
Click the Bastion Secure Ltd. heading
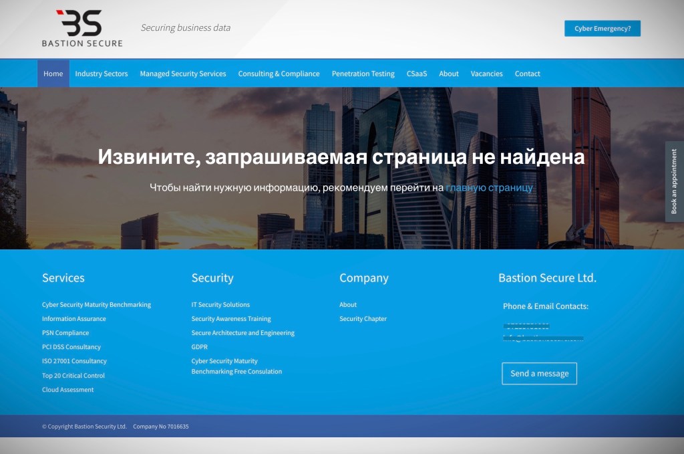point(547,278)
